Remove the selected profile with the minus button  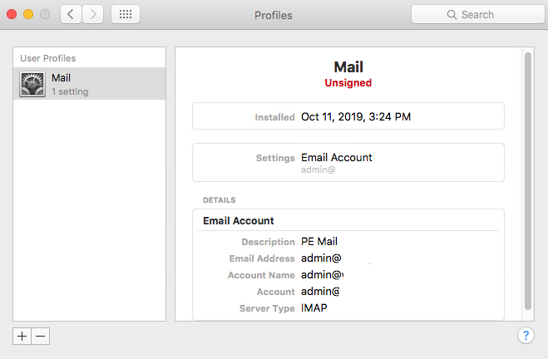pos(41,336)
